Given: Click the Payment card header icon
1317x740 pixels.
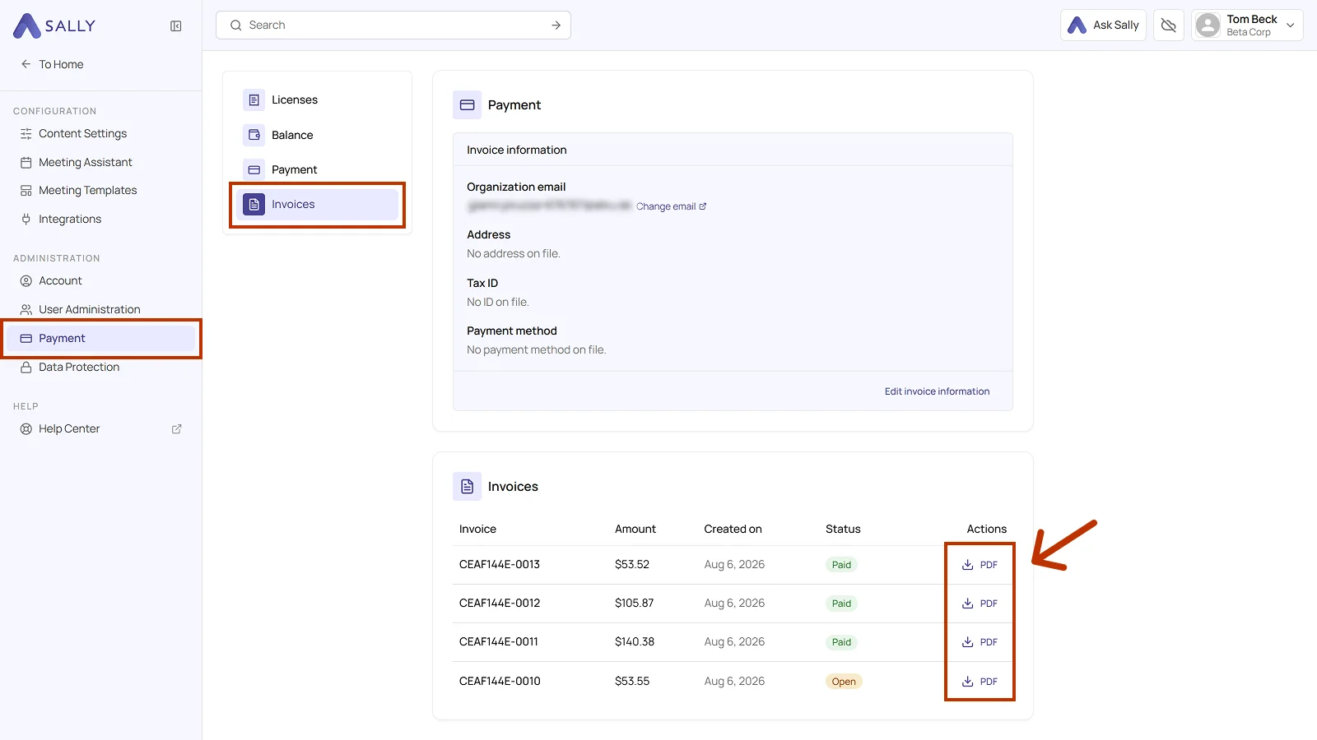Looking at the screenshot, I should pyautogui.click(x=467, y=105).
